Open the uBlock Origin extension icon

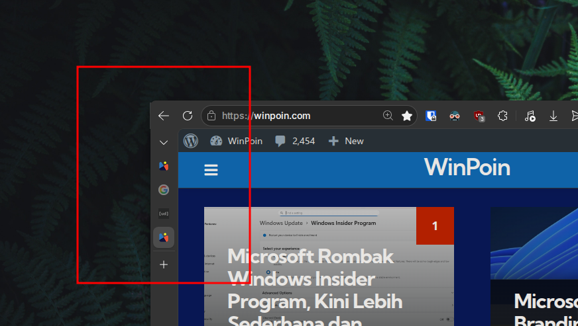(478, 116)
